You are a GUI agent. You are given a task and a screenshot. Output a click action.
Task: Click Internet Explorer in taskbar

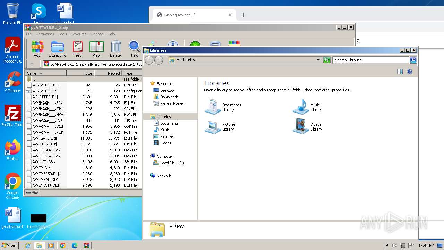tap(27, 245)
